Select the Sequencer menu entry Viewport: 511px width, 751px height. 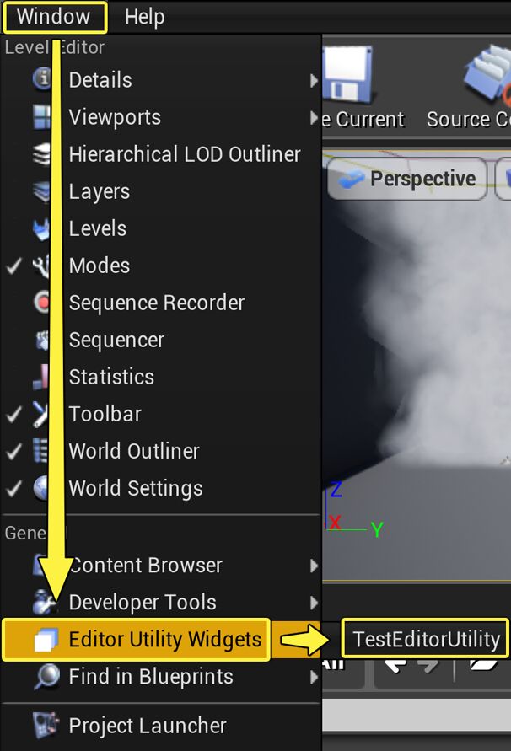(x=161, y=340)
